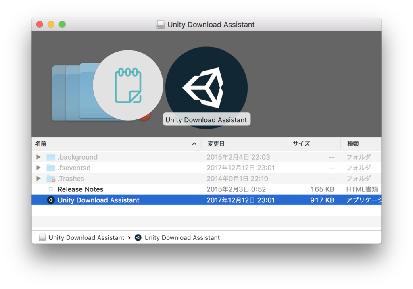Expand the .background folder disclosure triangle

[38, 157]
